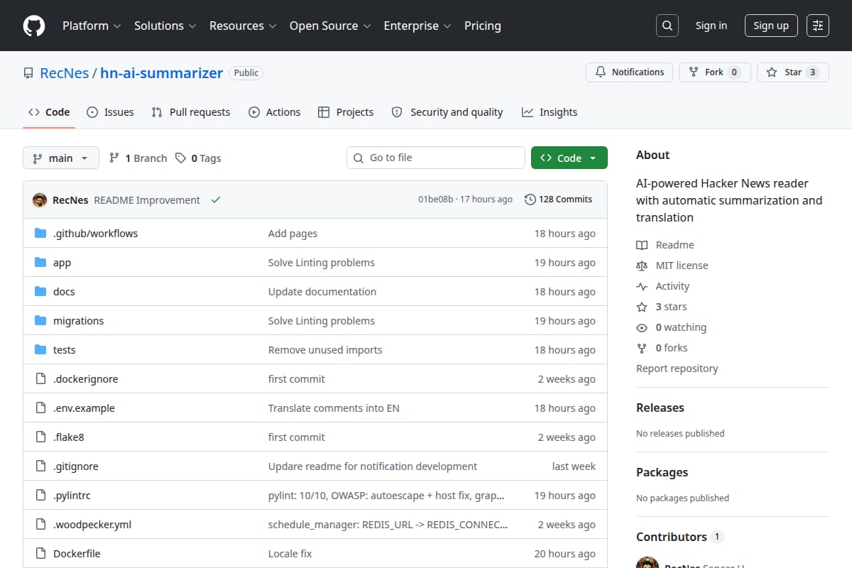Click Sign in

coord(711,26)
